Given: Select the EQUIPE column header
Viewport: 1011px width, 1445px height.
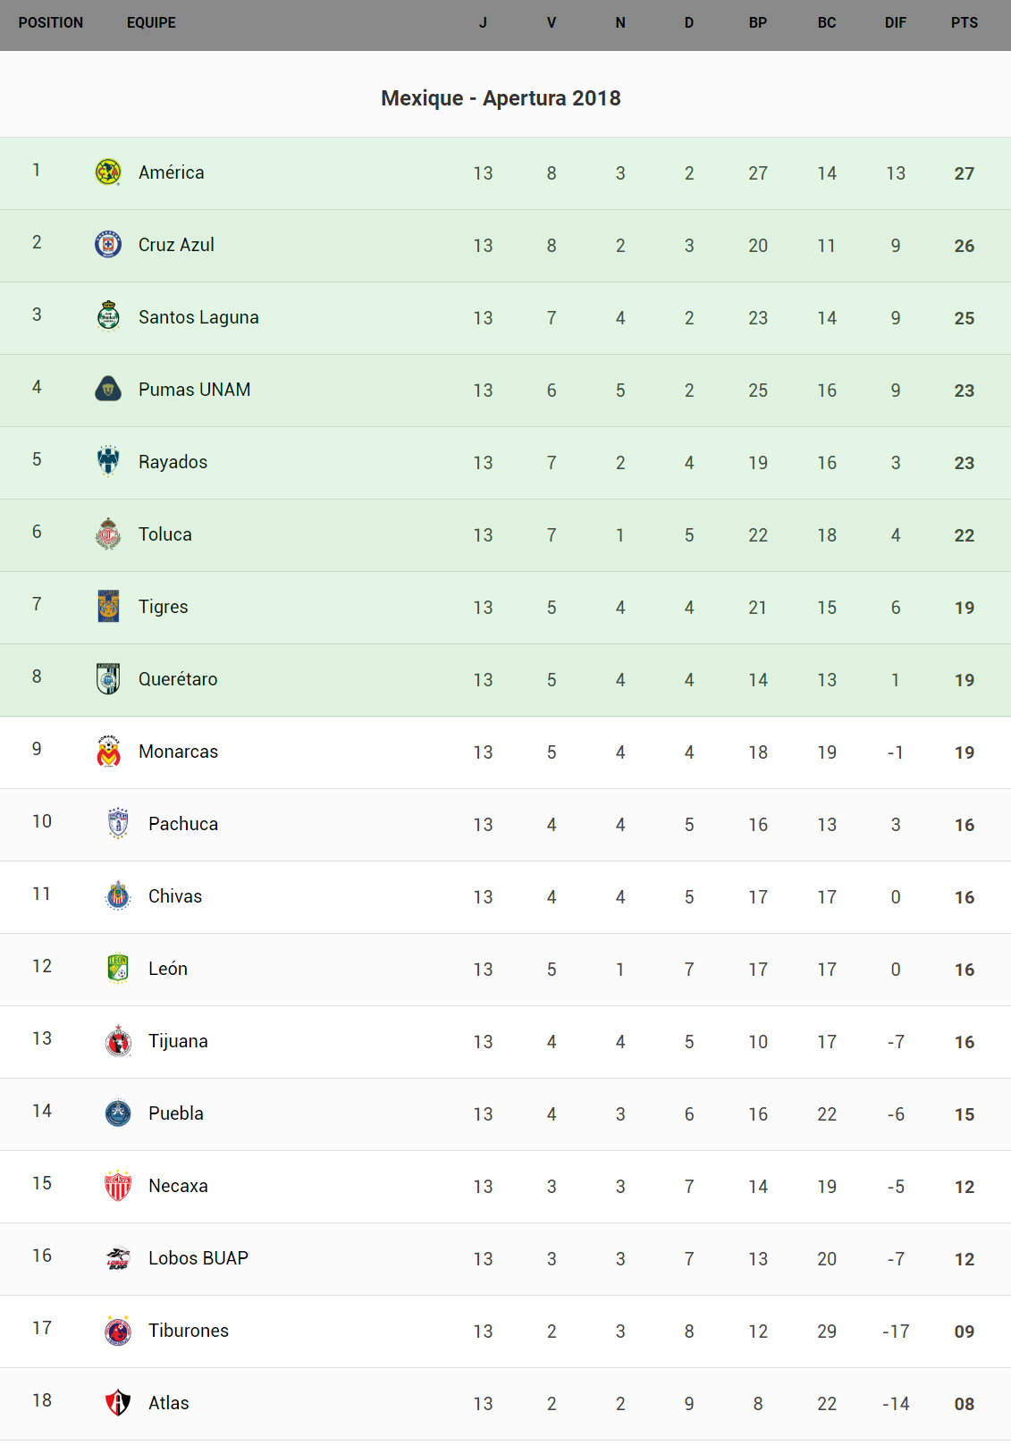Looking at the screenshot, I should (x=151, y=23).
